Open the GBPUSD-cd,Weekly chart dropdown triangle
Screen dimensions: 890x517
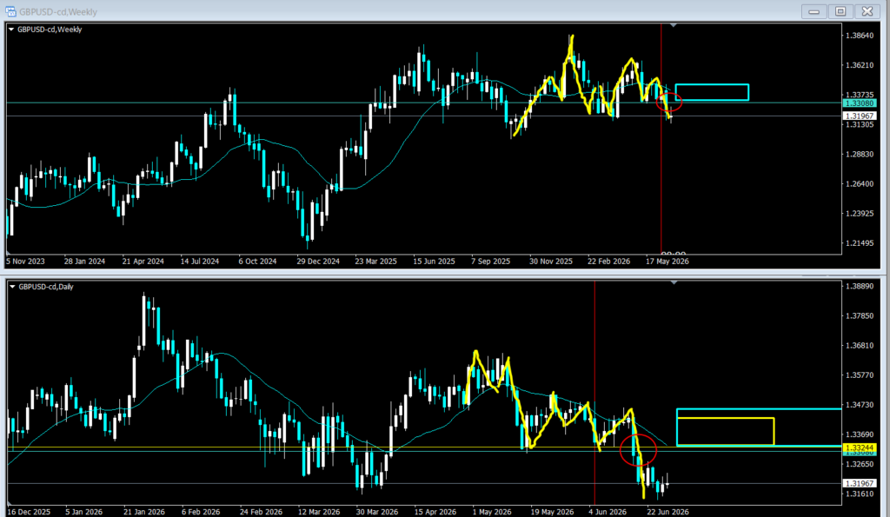click(11, 30)
